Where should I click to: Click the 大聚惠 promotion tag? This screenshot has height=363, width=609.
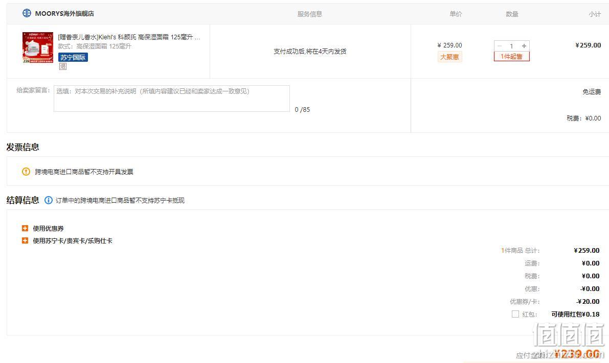tap(449, 57)
